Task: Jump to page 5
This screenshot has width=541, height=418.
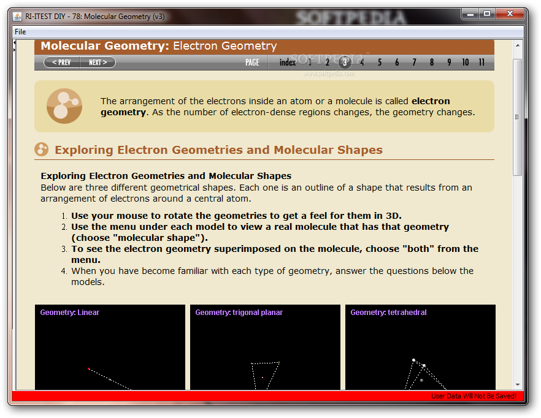Action: [x=380, y=63]
